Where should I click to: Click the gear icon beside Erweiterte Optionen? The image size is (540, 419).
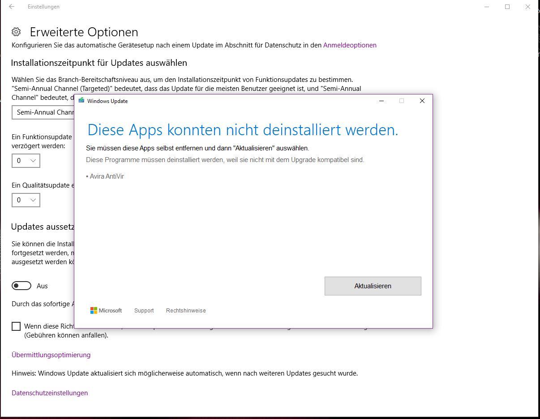[x=16, y=32]
